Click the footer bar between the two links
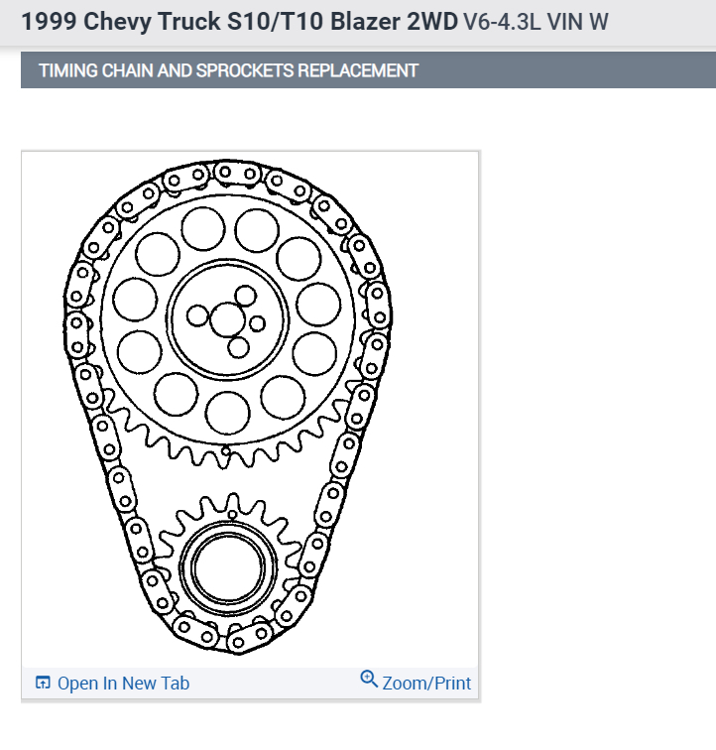The width and height of the screenshot is (716, 750). [275, 683]
